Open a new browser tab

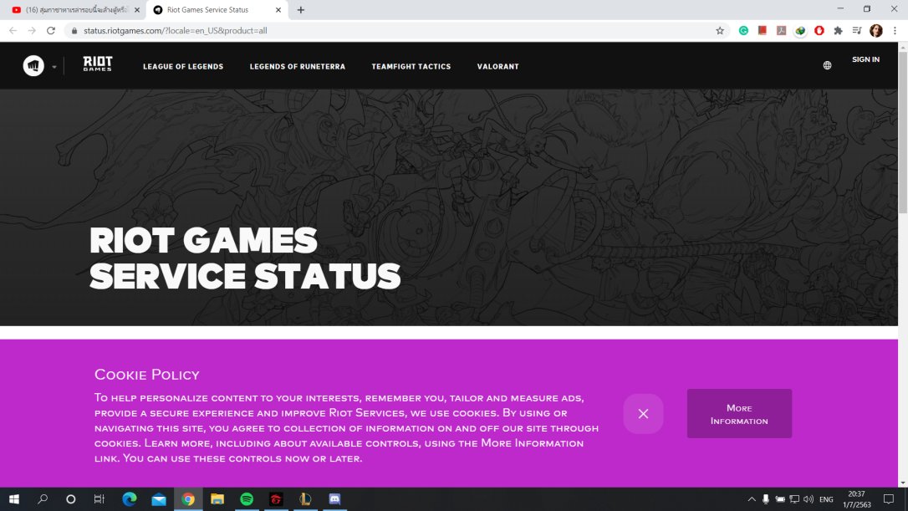[300, 10]
